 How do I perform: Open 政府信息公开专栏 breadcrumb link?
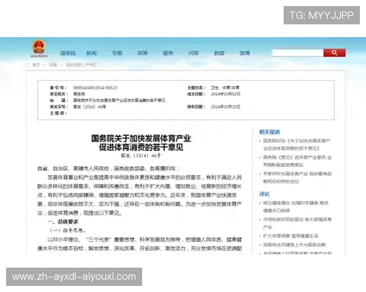pos(82,64)
